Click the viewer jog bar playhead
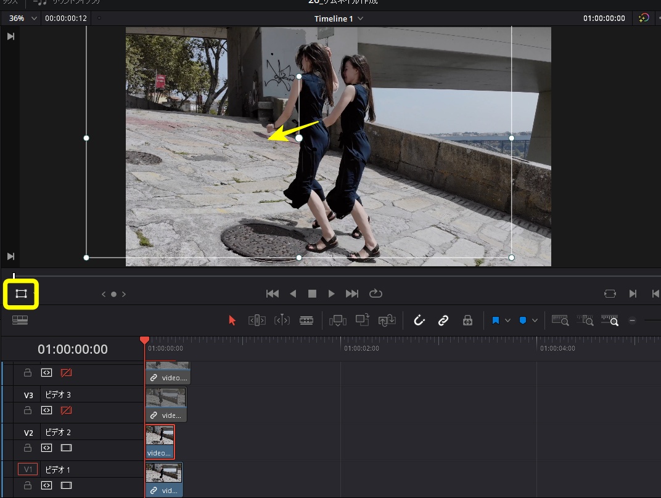The height and width of the screenshot is (498, 661). point(14,276)
